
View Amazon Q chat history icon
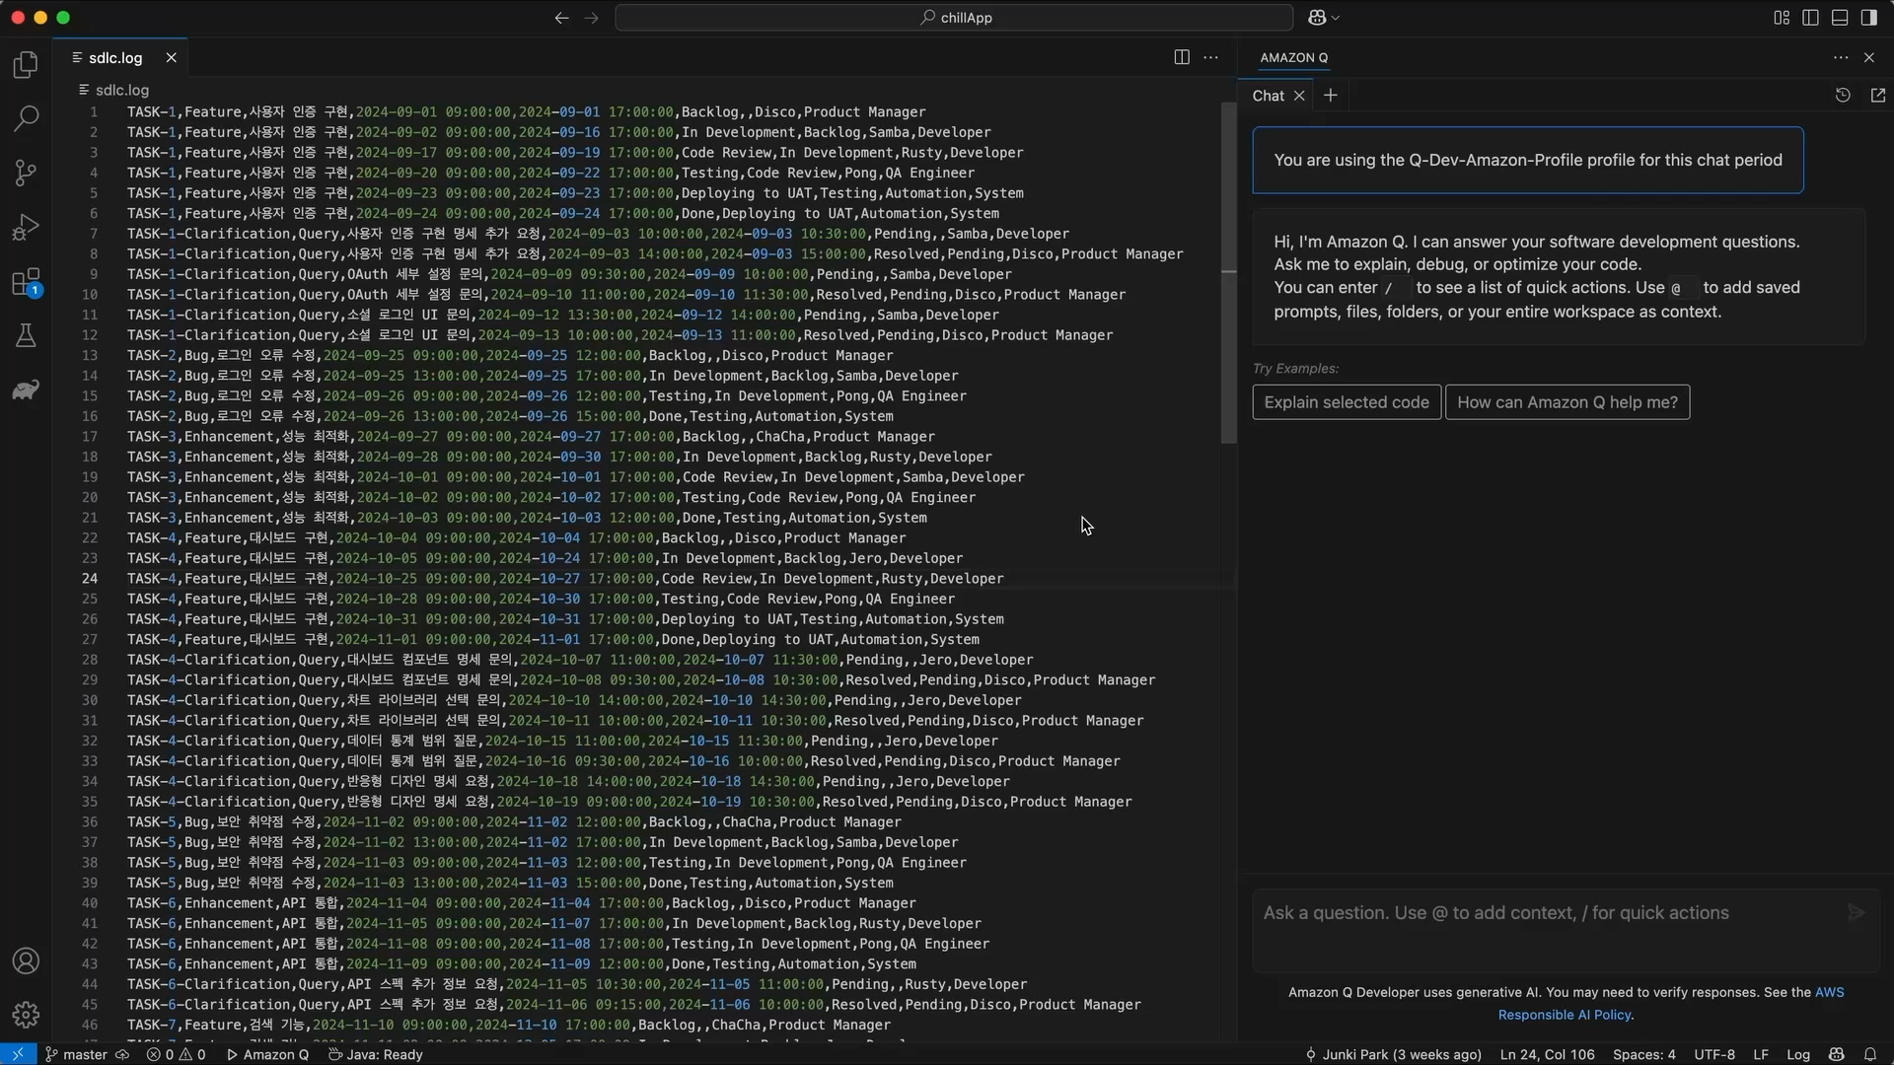pyautogui.click(x=1843, y=96)
